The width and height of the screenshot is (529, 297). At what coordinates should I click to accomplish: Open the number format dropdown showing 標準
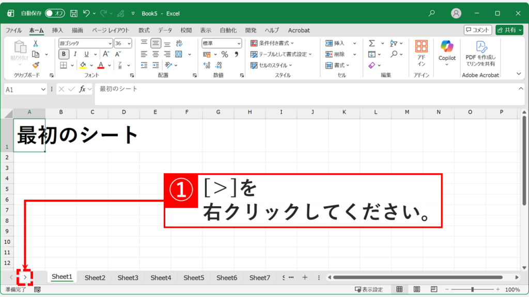239,43
